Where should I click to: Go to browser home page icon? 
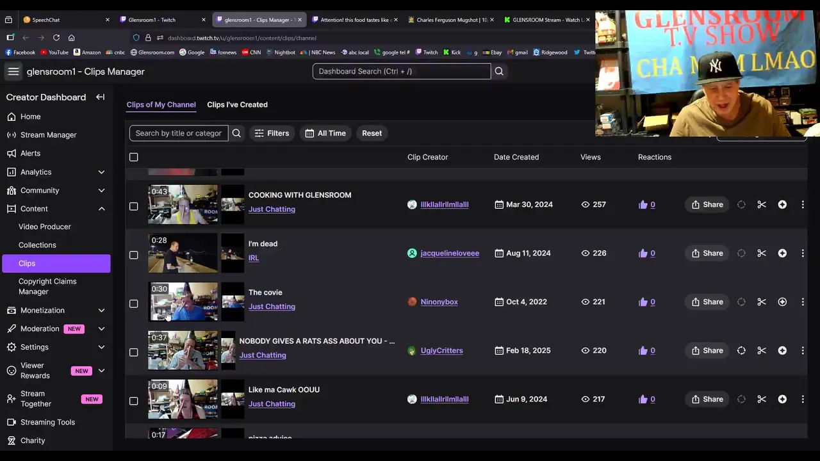(71, 38)
